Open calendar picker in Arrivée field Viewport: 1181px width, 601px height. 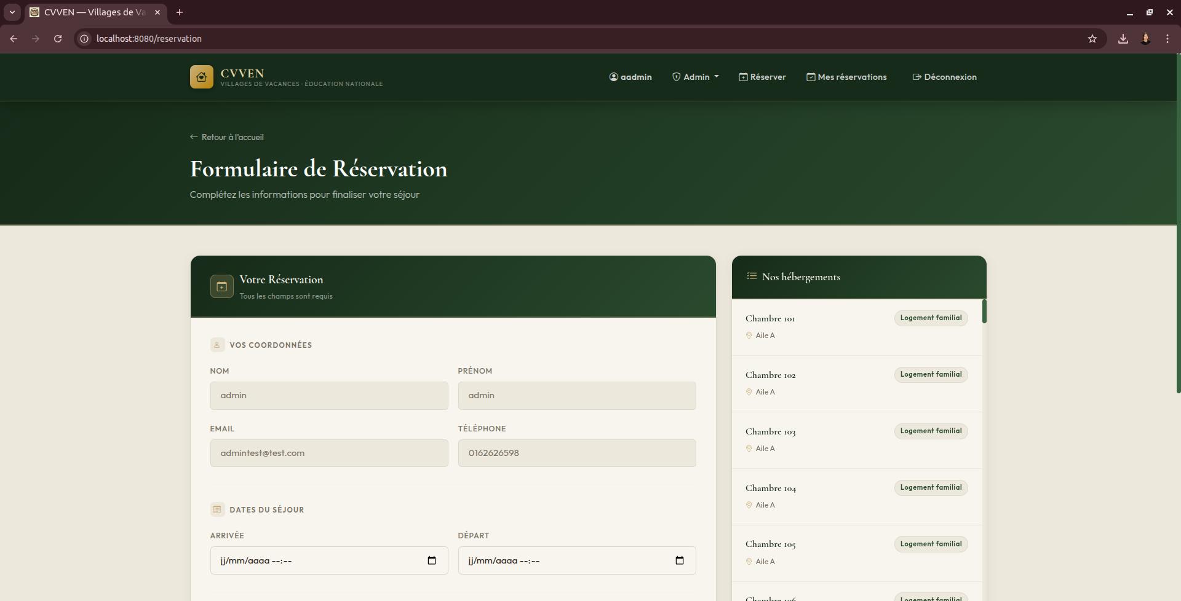431,560
